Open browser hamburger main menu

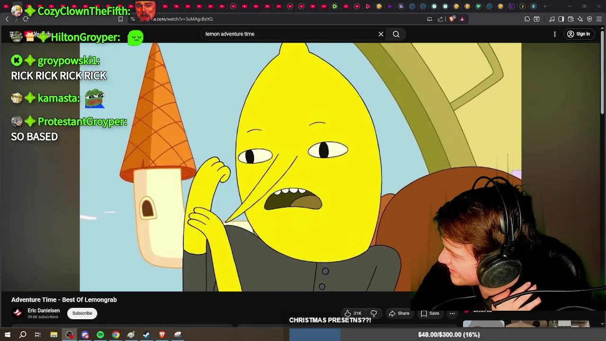coord(599,19)
